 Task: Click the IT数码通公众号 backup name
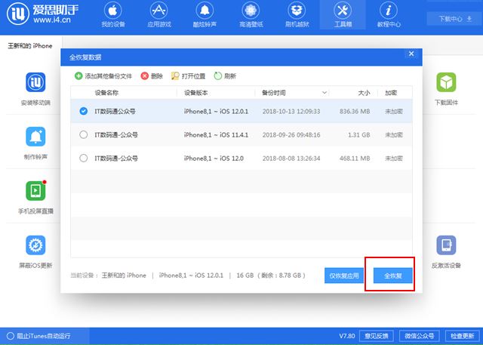115,111
